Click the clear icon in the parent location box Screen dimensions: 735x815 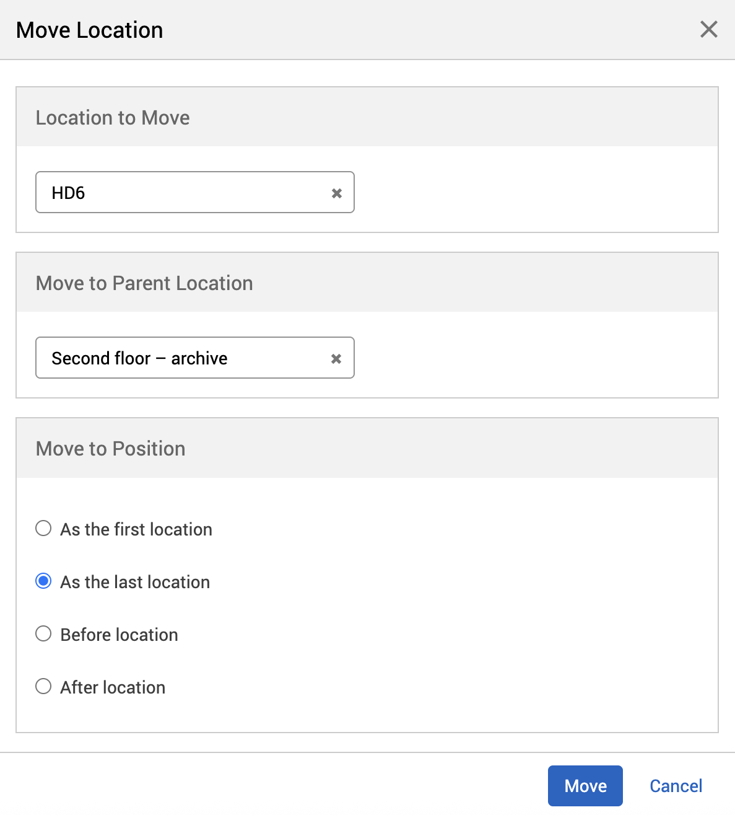[x=336, y=358]
